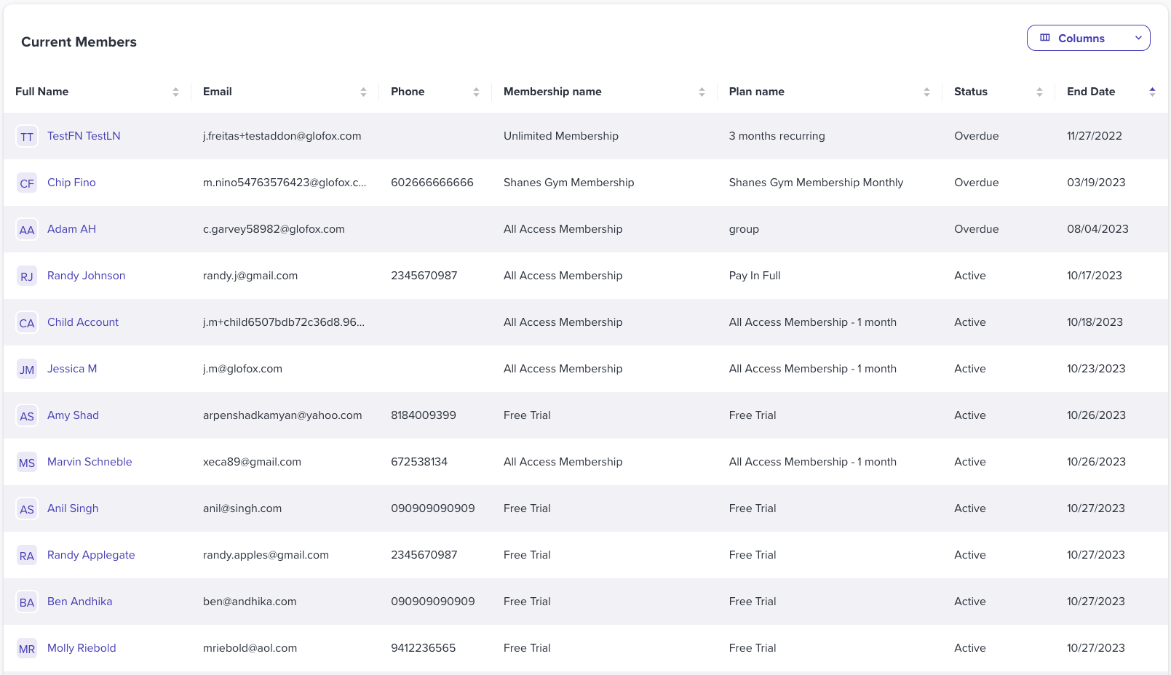Click the Current Members heading
Screen dimensions: 1171x675
79,42
